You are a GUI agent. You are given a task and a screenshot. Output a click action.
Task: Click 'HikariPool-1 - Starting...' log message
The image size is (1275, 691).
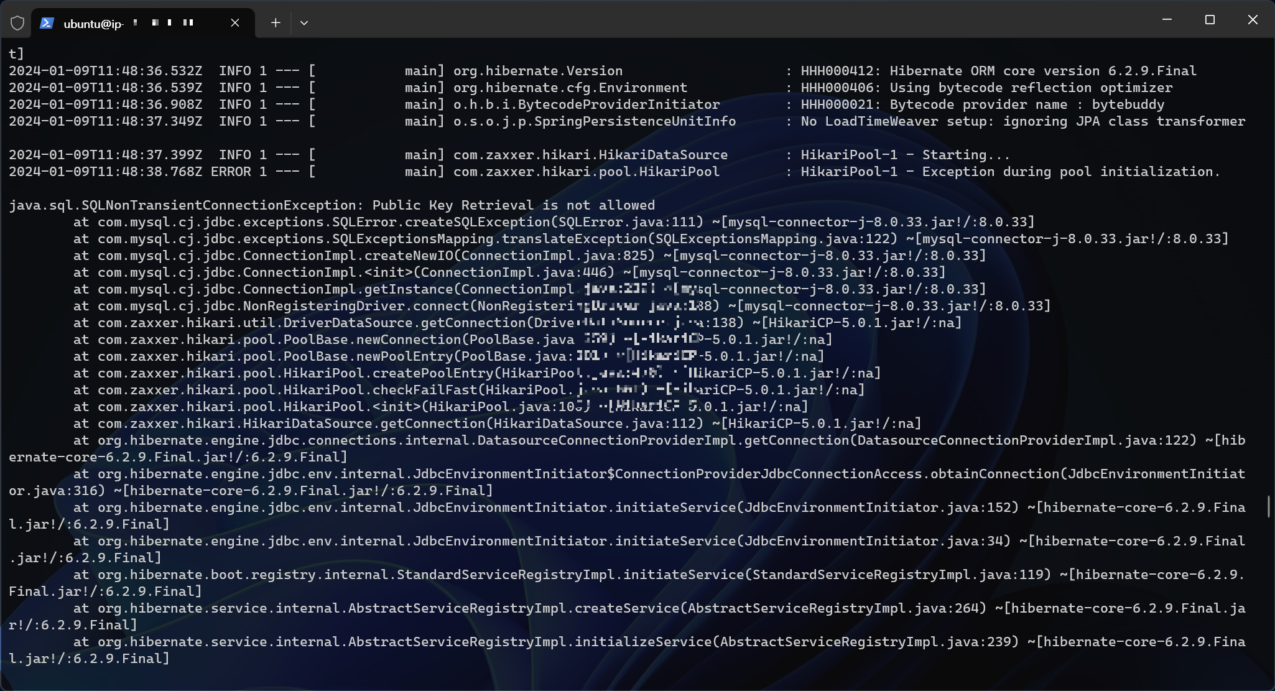click(905, 155)
